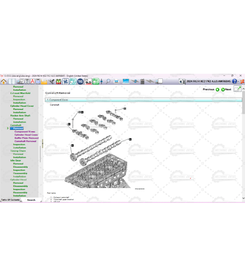Select Baffle Plate Removal in tree

tap(27, 138)
